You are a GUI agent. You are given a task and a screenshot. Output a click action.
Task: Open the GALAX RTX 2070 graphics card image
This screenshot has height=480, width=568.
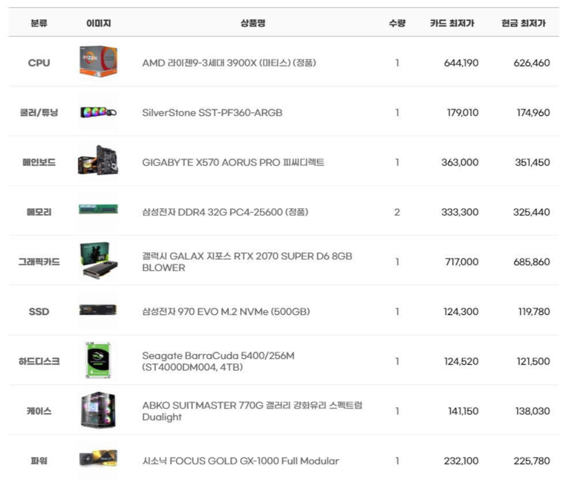(x=98, y=261)
